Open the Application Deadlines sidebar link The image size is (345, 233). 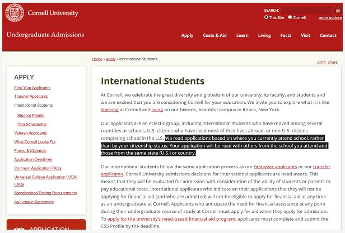32,159
